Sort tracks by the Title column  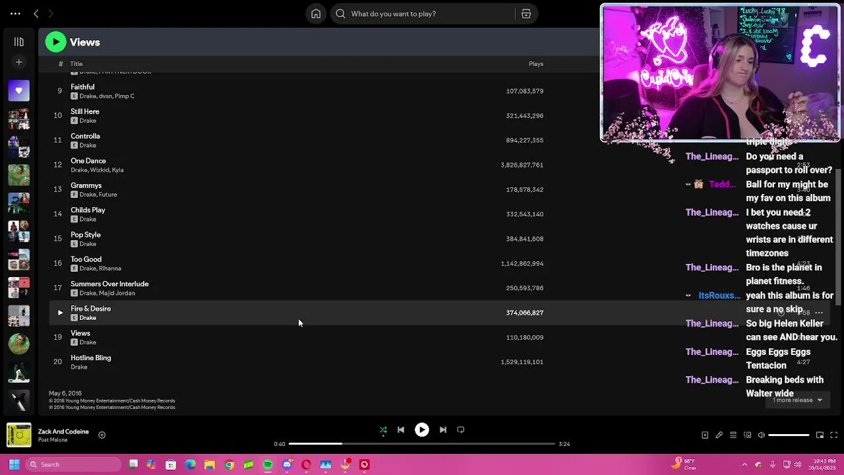[x=76, y=64]
